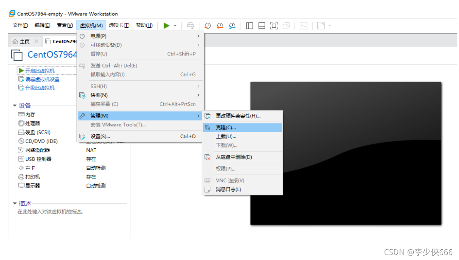Toggle the thumbnail bar toolbar icon

click(x=262, y=26)
